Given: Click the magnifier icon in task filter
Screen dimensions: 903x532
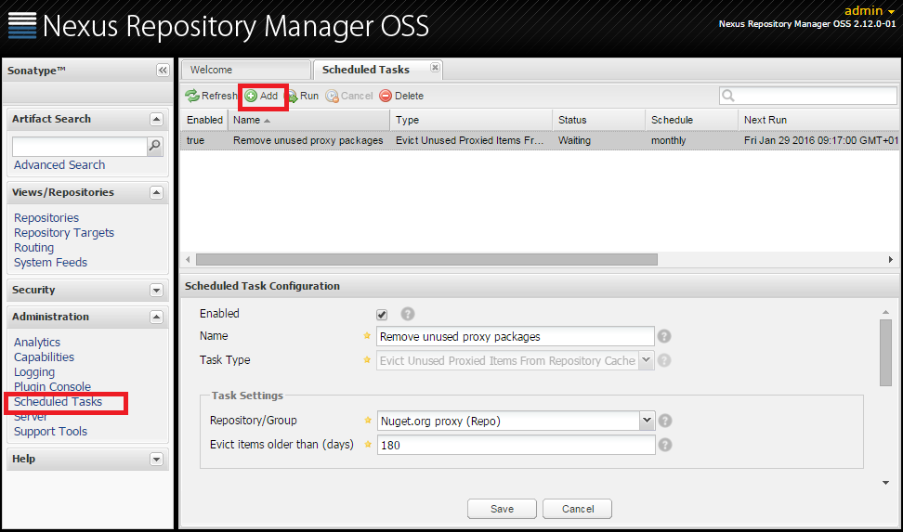Looking at the screenshot, I should [x=728, y=96].
